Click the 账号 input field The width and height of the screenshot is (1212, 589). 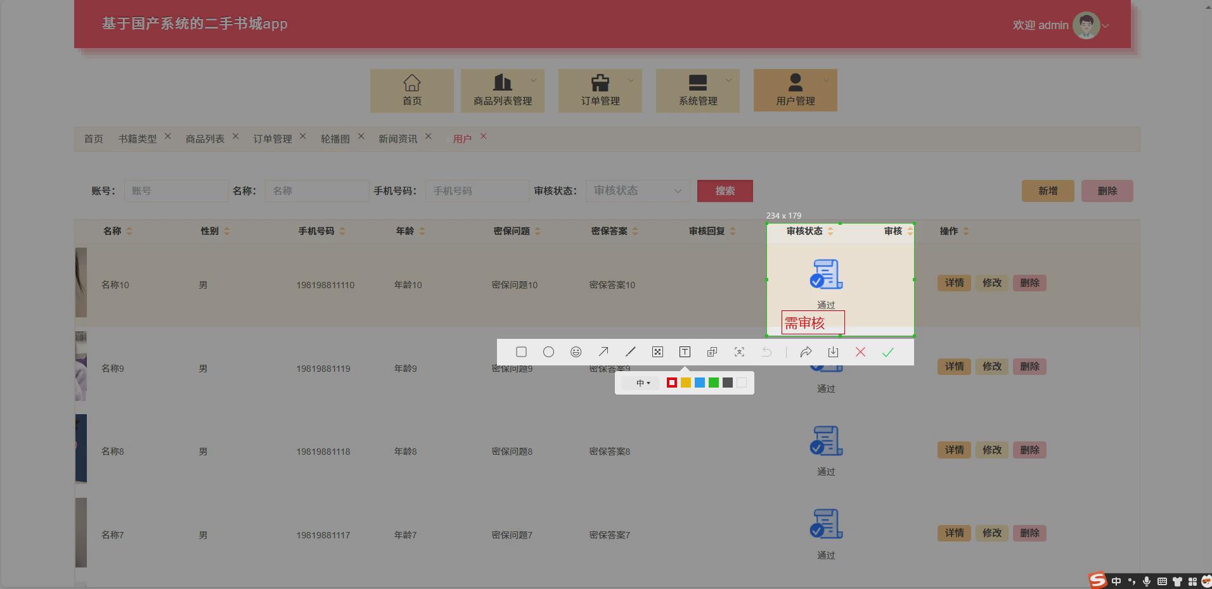(176, 191)
